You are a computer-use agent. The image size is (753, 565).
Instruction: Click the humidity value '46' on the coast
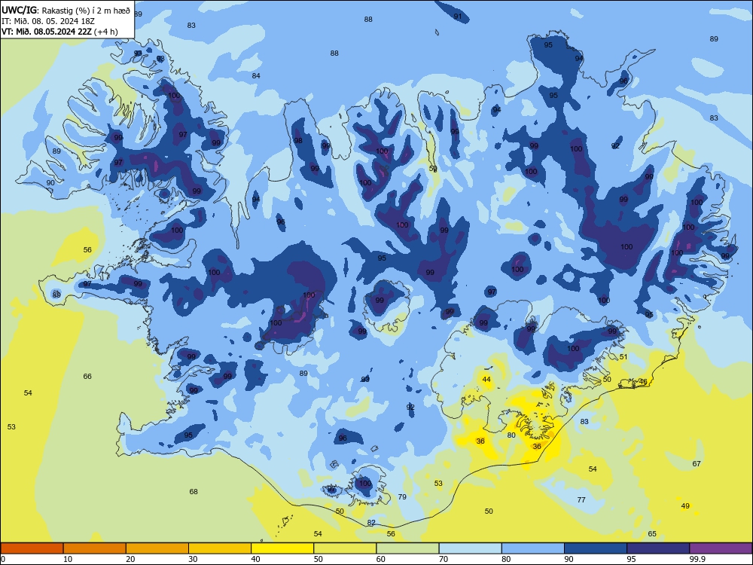tap(643, 382)
